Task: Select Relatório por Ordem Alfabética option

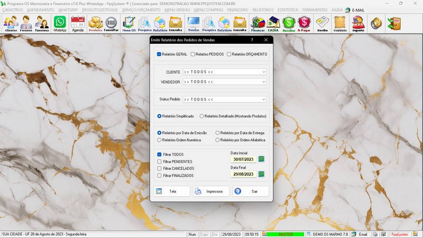Action: tap(217, 140)
